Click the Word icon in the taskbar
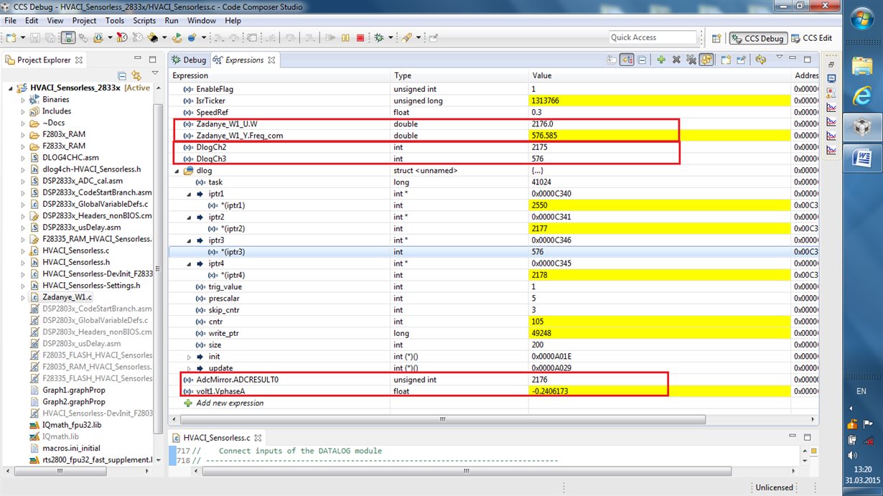This screenshot has width=883, height=496. [x=861, y=156]
